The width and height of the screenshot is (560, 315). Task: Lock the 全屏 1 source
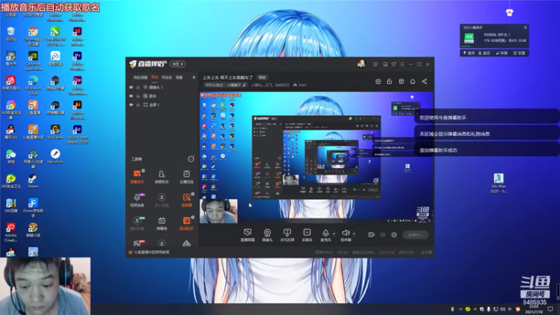pyautogui.click(x=138, y=105)
